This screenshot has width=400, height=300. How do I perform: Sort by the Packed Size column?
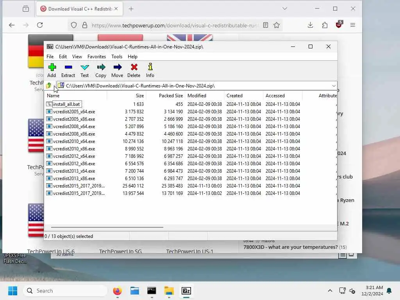coord(166,96)
